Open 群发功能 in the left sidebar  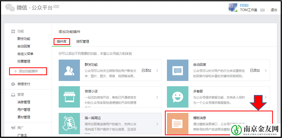24,39
